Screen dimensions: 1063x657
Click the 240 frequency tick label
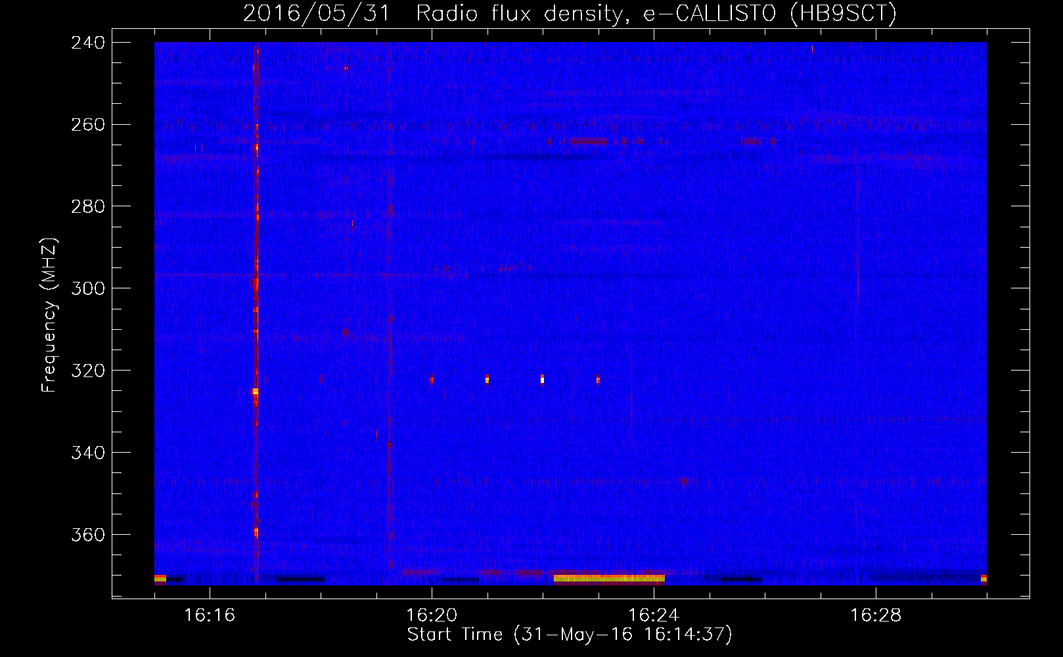click(x=88, y=43)
